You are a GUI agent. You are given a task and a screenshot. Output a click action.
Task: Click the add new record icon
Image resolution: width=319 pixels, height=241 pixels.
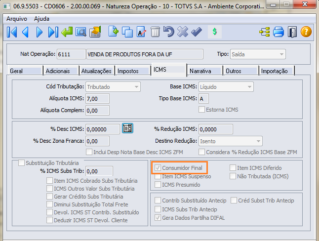pos(114,32)
